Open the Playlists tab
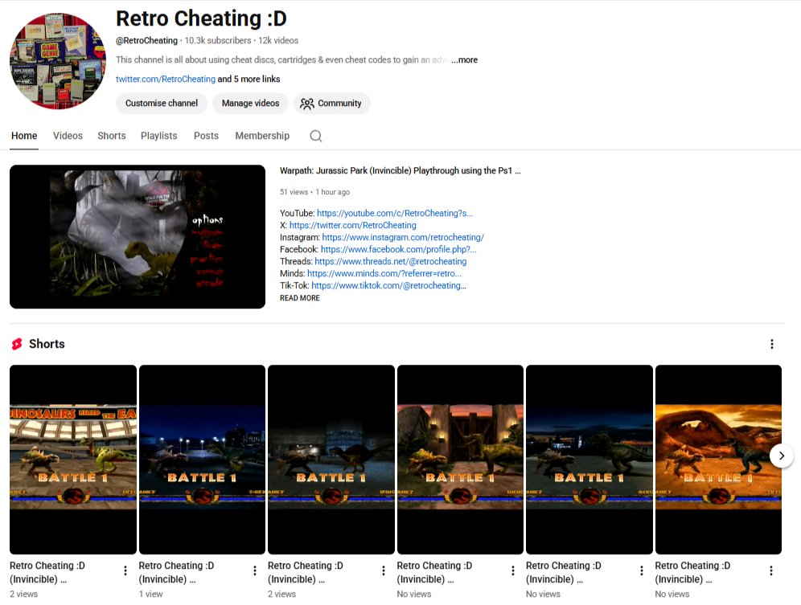Image resolution: width=801 pixels, height=605 pixels. click(158, 136)
